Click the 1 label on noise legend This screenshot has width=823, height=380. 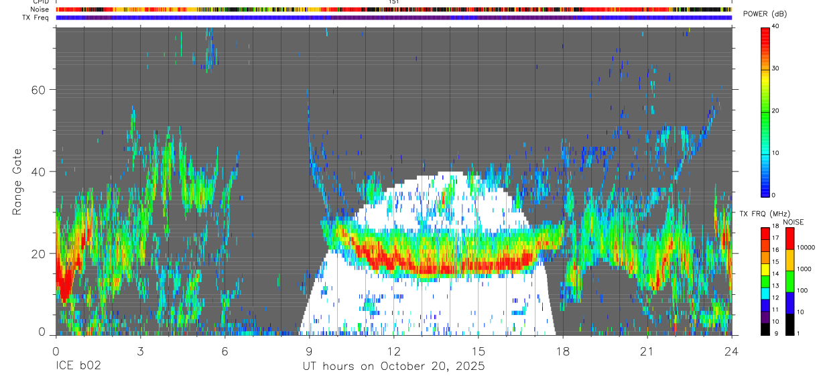(x=798, y=333)
